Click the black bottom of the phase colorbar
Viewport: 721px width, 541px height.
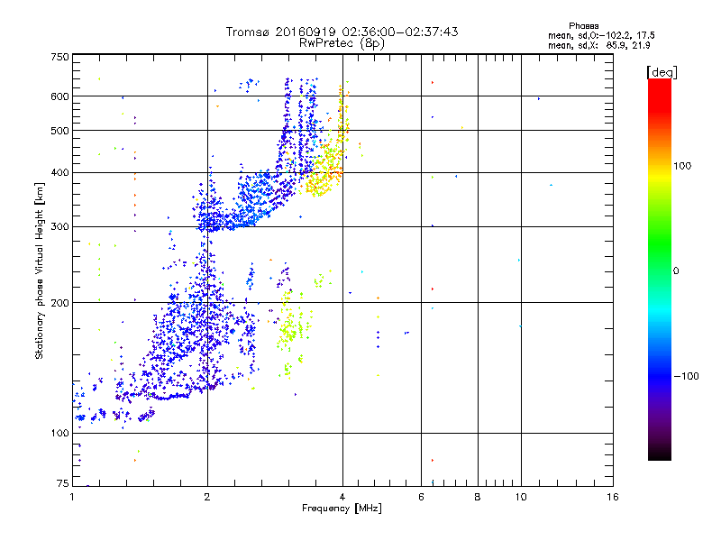660,454
